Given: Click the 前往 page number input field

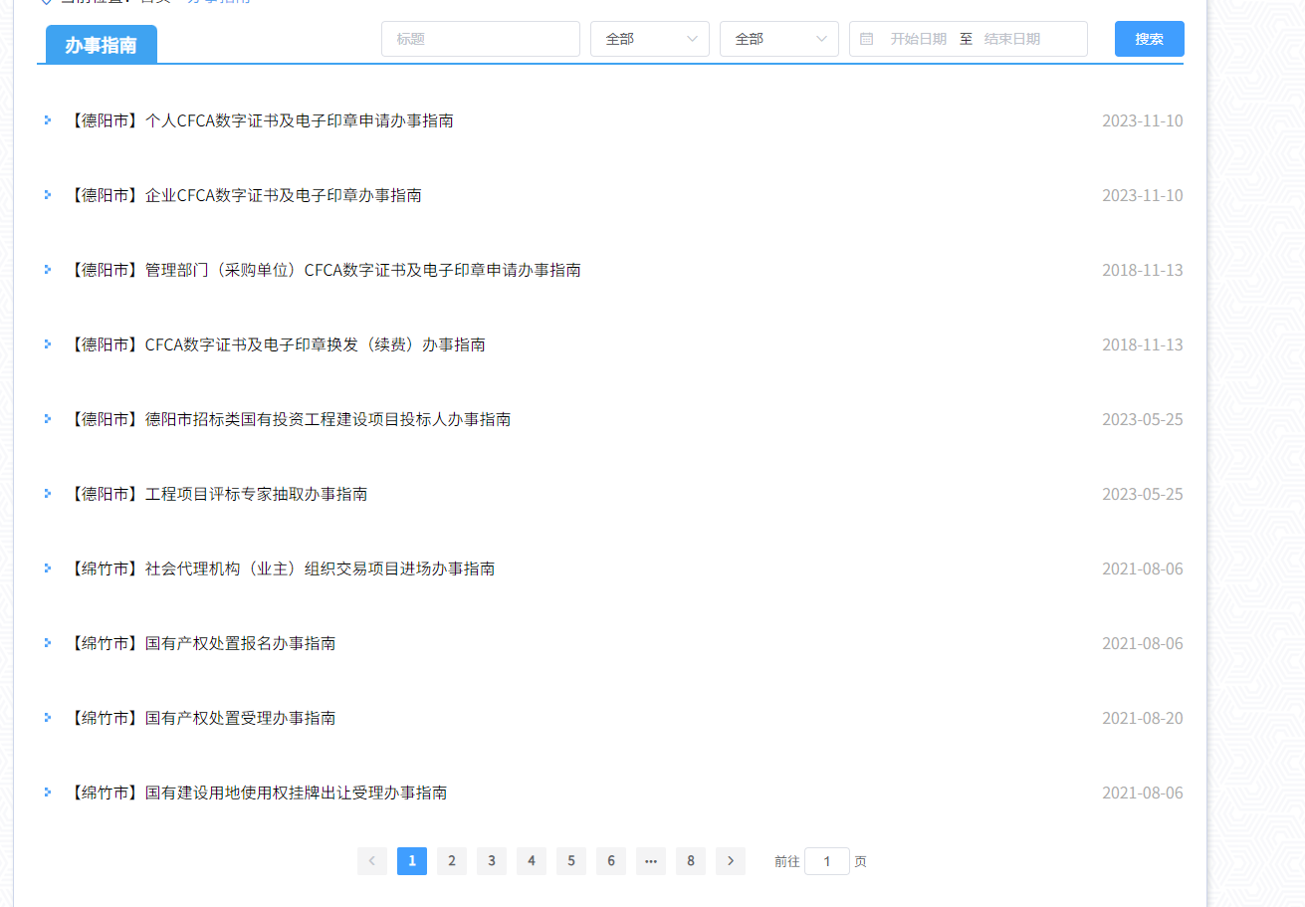Looking at the screenshot, I should point(827,860).
